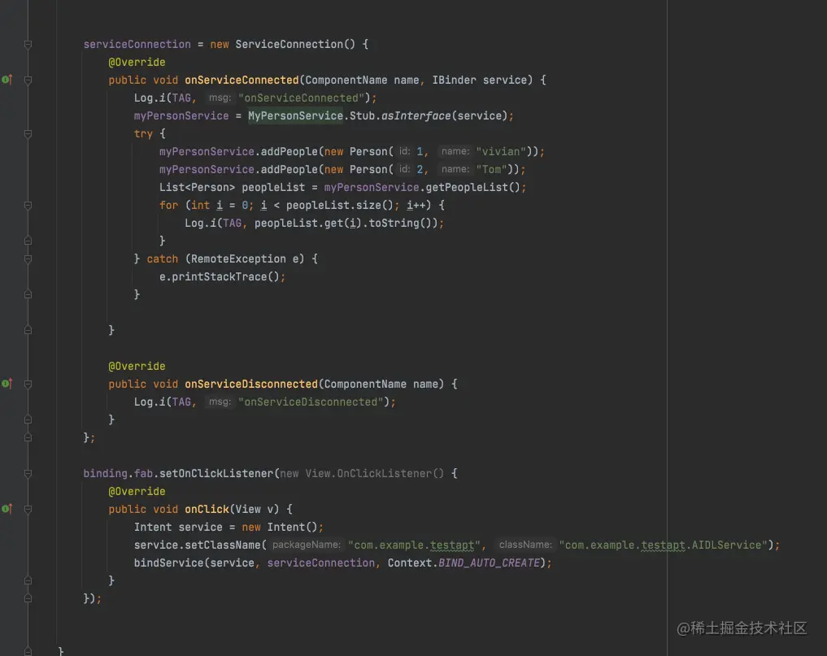Click the "Tom" string literal

click(491, 169)
